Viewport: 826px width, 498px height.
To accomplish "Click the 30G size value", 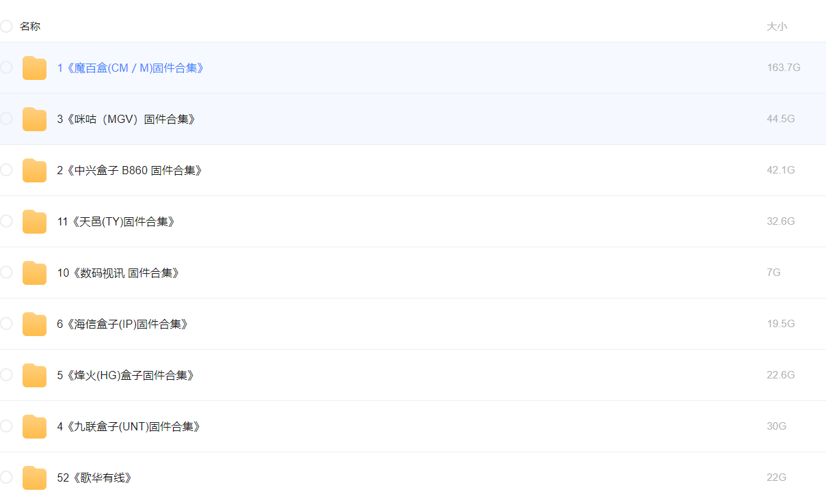I will pyautogui.click(x=777, y=426).
